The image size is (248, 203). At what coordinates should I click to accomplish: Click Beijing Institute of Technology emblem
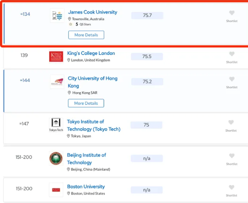pos(56,158)
